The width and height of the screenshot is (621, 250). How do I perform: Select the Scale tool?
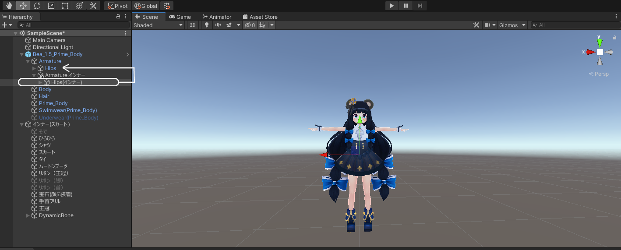[51, 6]
